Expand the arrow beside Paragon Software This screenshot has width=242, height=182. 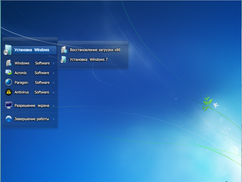pos(54,83)
